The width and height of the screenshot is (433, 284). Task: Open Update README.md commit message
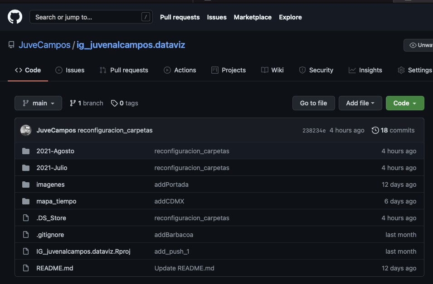(184, 268)
